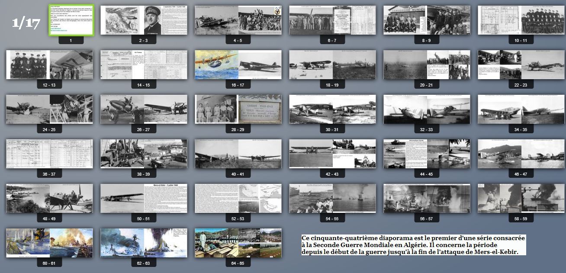Open the pages 14 - 15 document spread thumbnail

pos(144,65)
